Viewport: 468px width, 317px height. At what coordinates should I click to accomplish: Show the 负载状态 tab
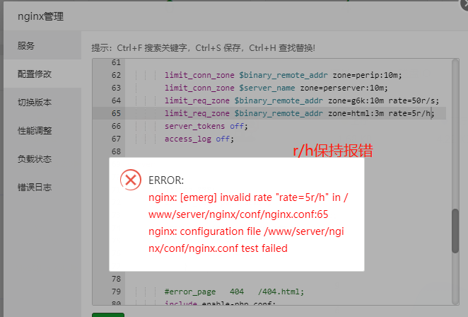click(x=42, y=159)
